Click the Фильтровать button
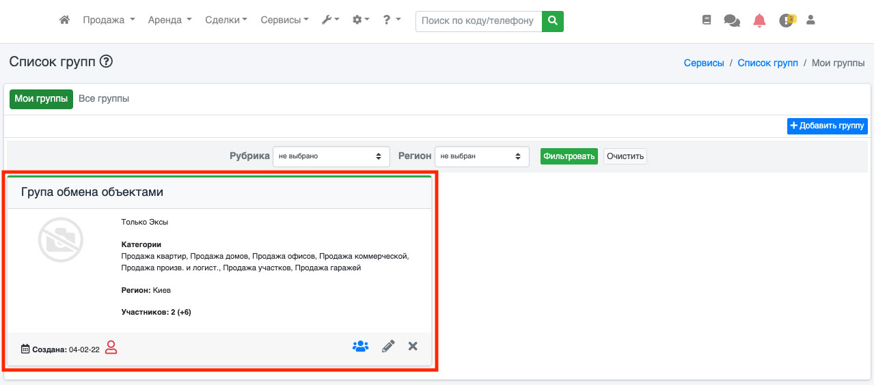 point(569,156)
